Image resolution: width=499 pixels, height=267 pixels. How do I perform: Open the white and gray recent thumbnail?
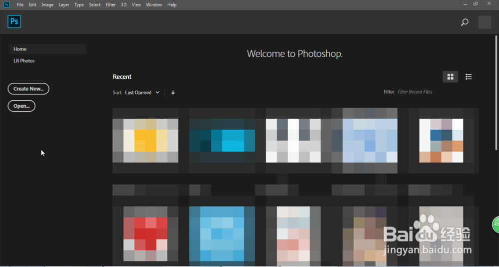[x=293, y=140]
